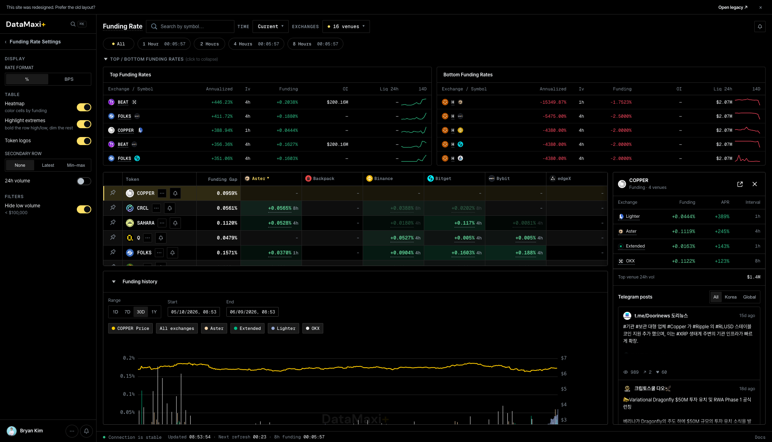The image size is (772, 442).
Task: Select the 2 Hours interval tab
Action: (209, 44)
